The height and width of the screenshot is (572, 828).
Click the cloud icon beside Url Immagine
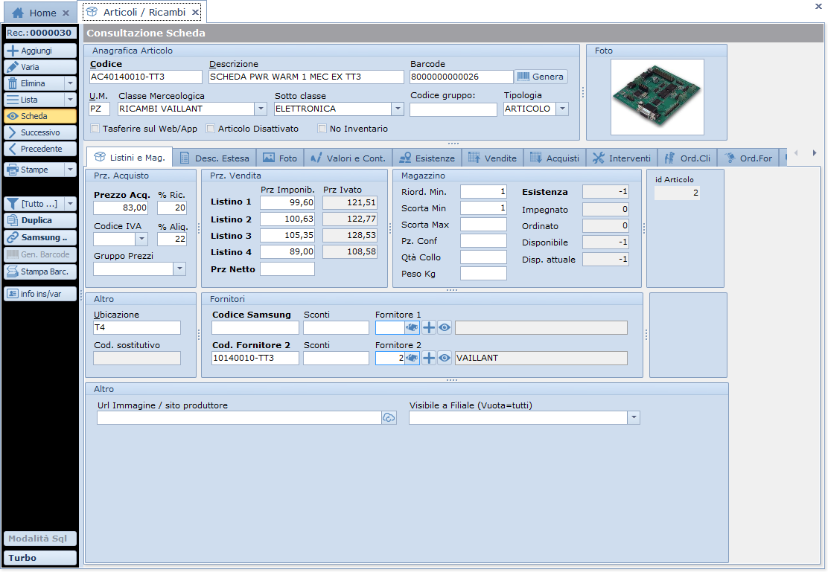tap(389, 418)
